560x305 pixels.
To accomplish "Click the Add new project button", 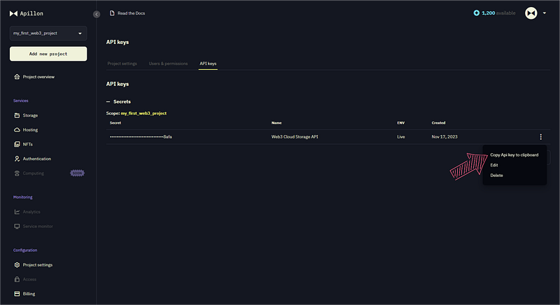I will 48,54.
